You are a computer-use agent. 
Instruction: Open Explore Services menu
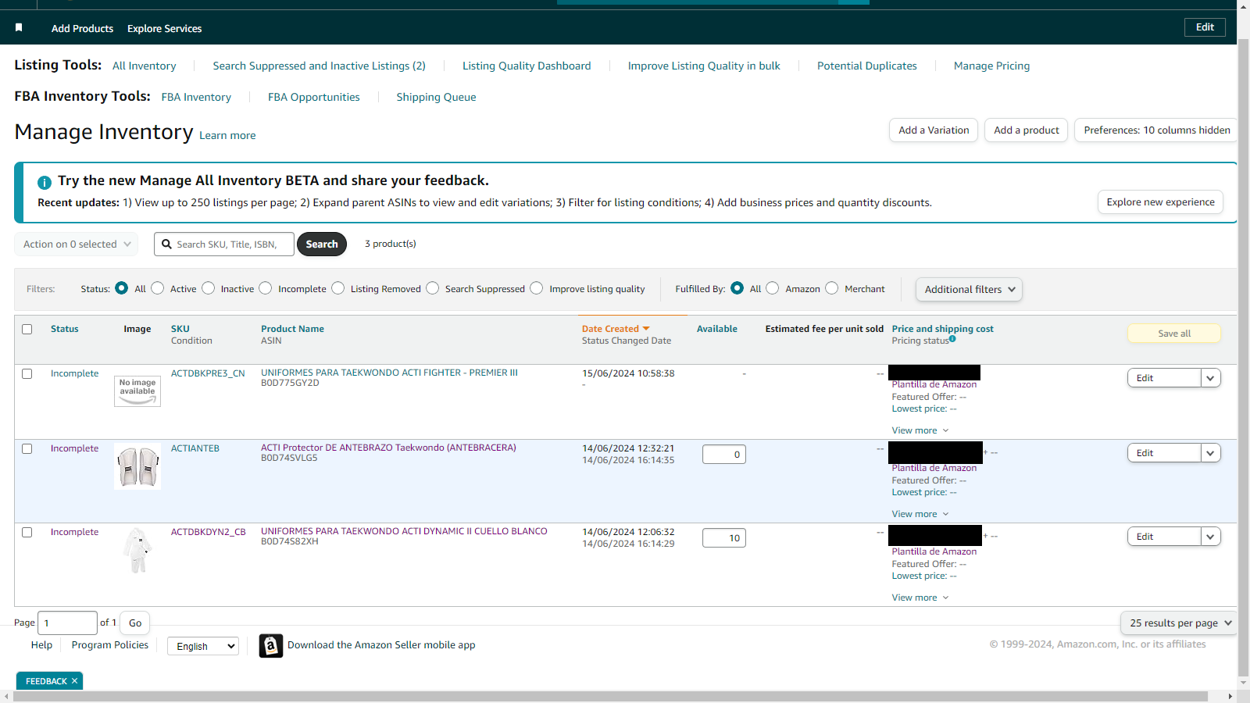(164, 28)
